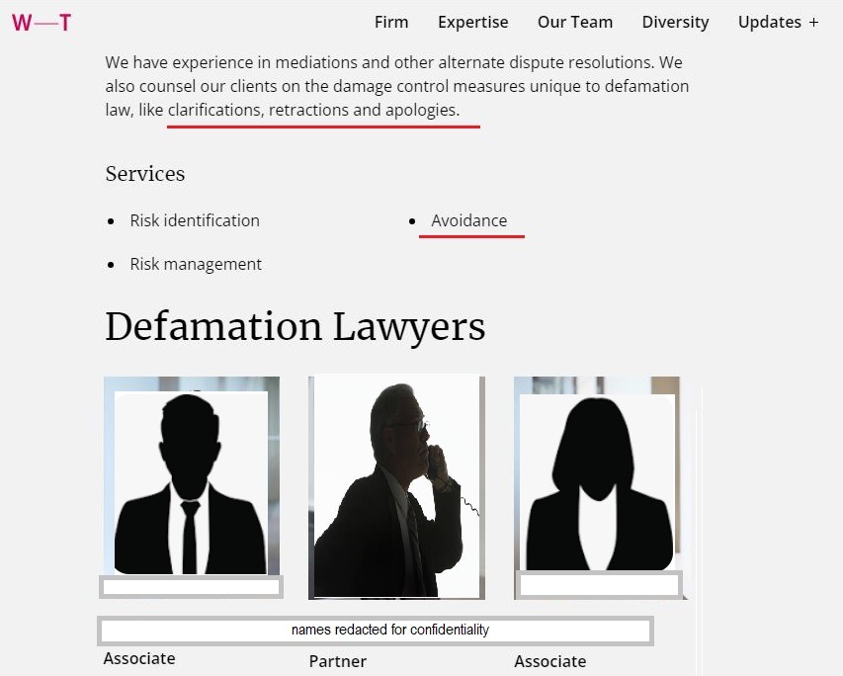This screenshot has width=843, height=676.
Task: Click the Risk identification service item
Action: tap(195, 220)
